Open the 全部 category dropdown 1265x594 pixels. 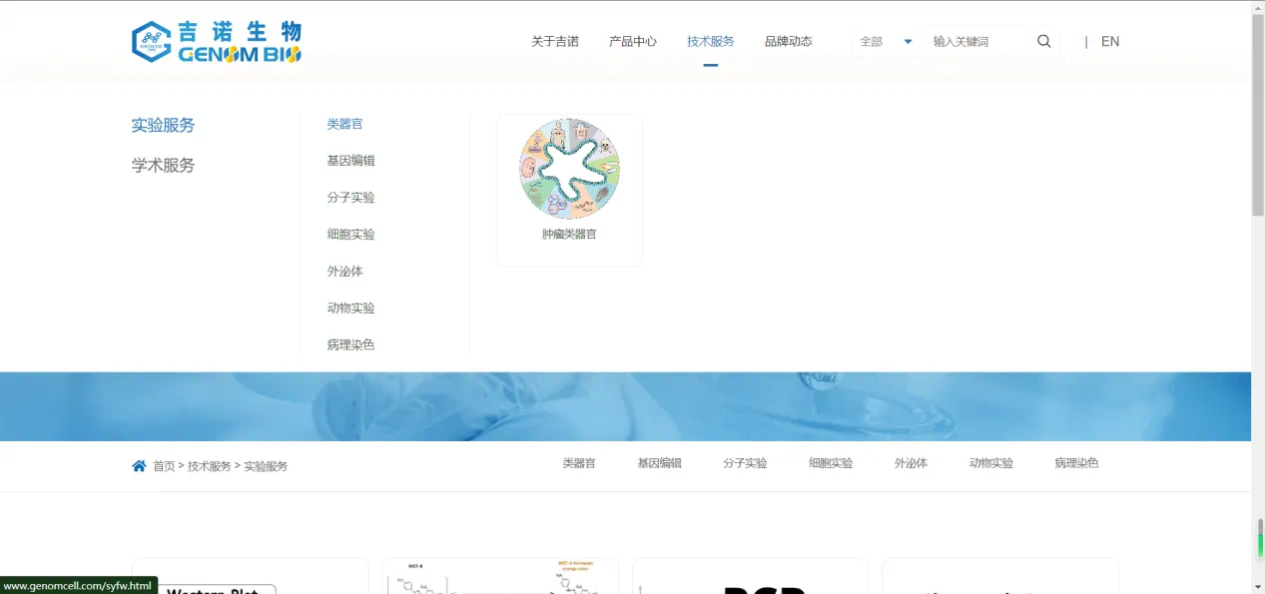pyautogui.click(x=886, y=42)
